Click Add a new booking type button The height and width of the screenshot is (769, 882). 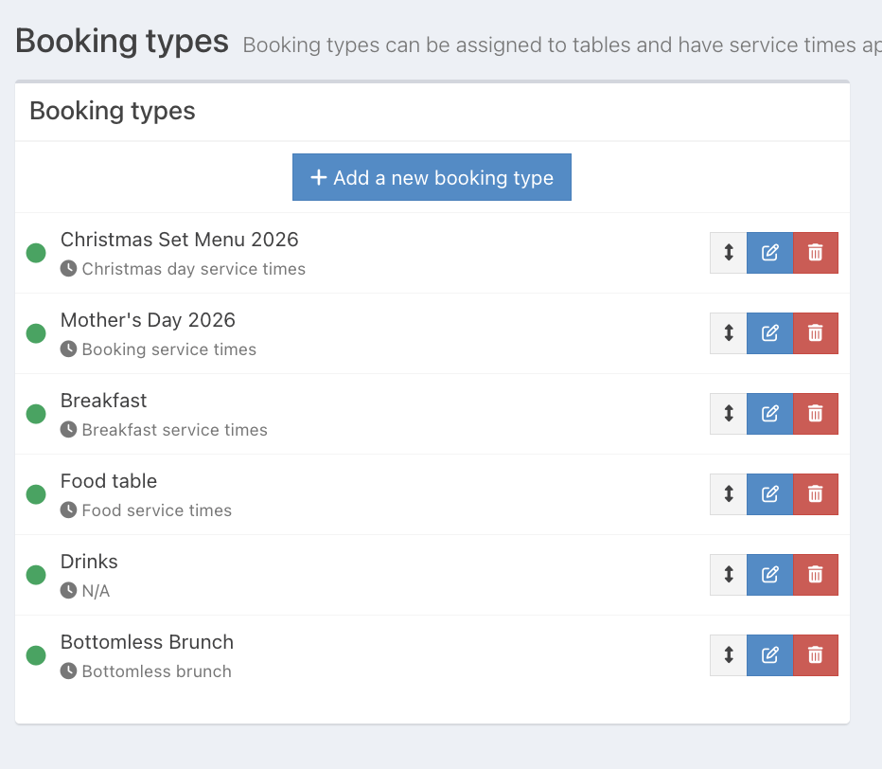[x=432, y=178]
